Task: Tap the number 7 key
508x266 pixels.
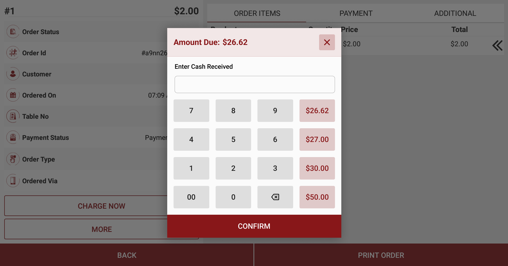Action: pos(191,111)
